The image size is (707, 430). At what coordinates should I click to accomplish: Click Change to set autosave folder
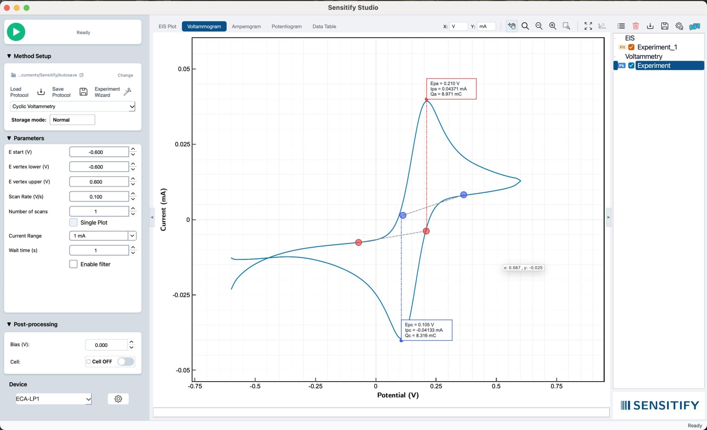[x=125, y=75]
